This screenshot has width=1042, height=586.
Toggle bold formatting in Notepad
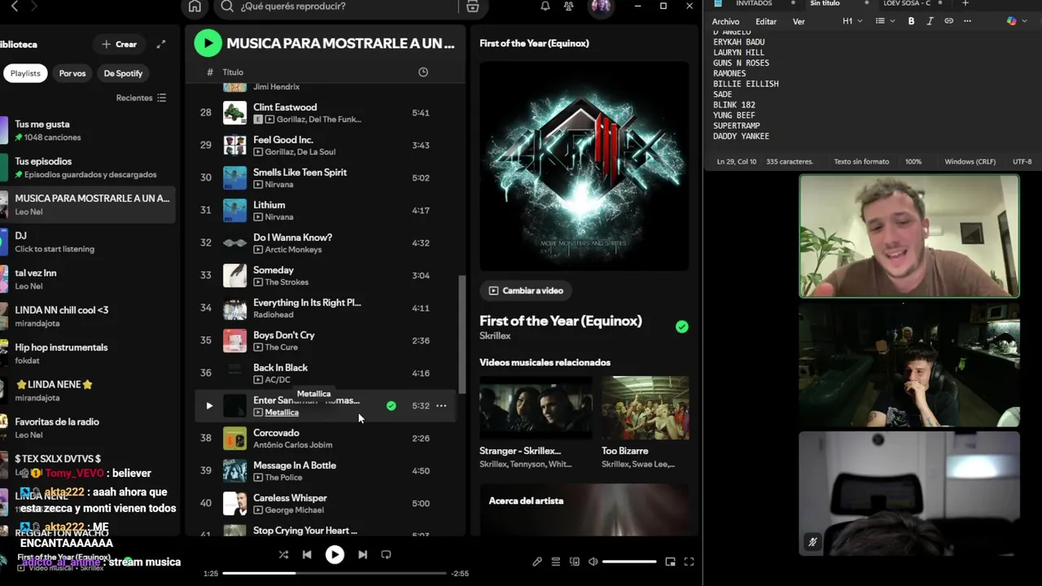[911, 21]
